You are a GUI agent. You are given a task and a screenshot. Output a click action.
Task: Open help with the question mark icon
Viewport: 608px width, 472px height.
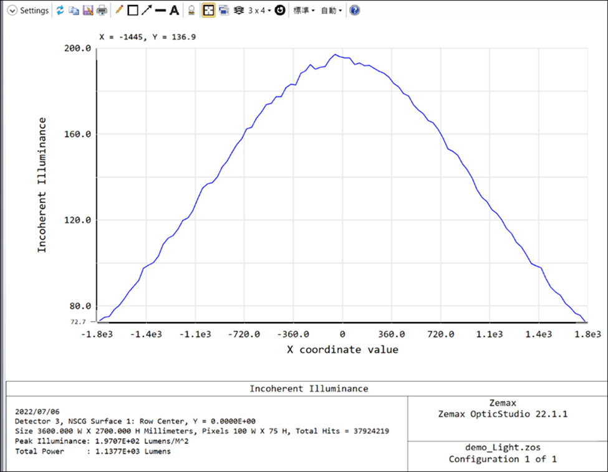pyautogui.click(x=354, y=11)
